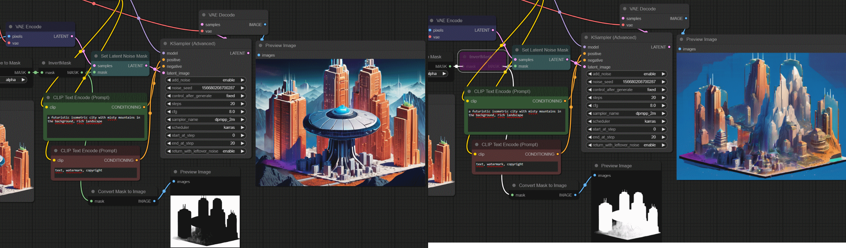846x248 pixels.
Task: Click the left arrow on cfg in the KSampler beside the blue city preview
Action: 590,106
